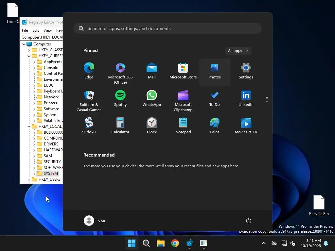Screen dimensions: 335x251
Task: Click the Start button on the taskbar
Action: (132, 243)
